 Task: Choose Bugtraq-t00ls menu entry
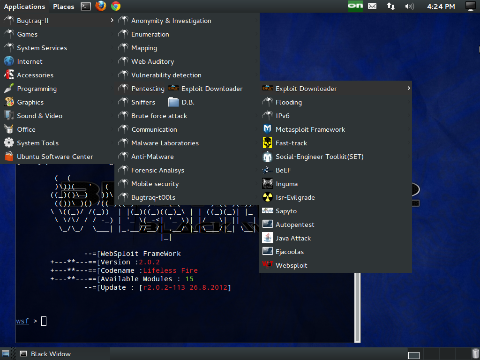(x=187, y=197)
